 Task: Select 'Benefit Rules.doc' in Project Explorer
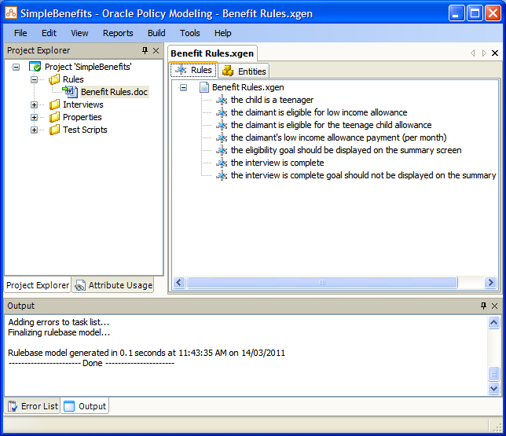click(x=114, y=92)
